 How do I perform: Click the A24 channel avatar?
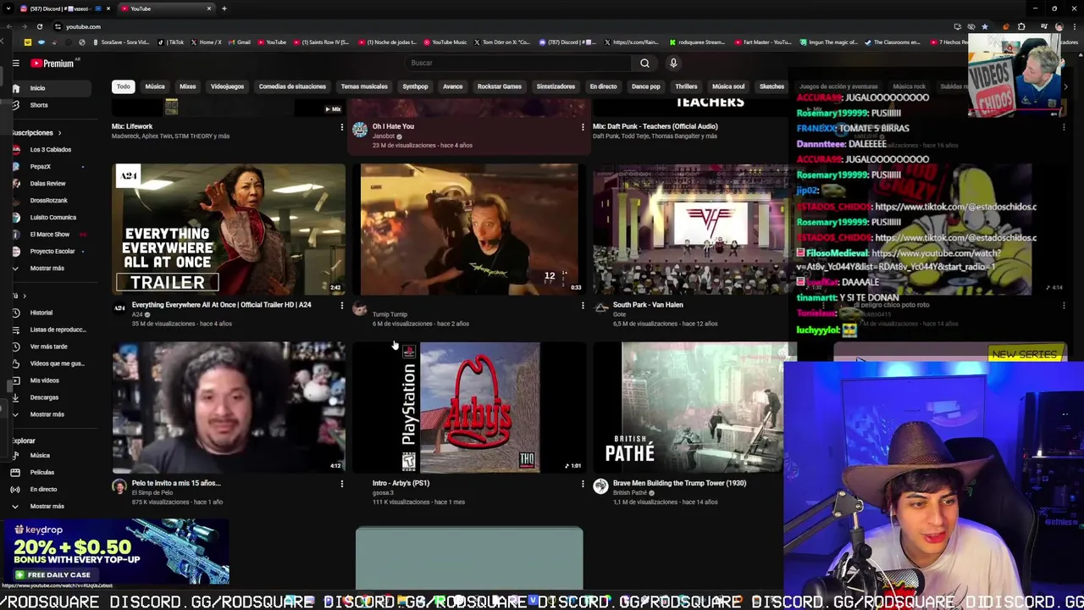(119, 308)
